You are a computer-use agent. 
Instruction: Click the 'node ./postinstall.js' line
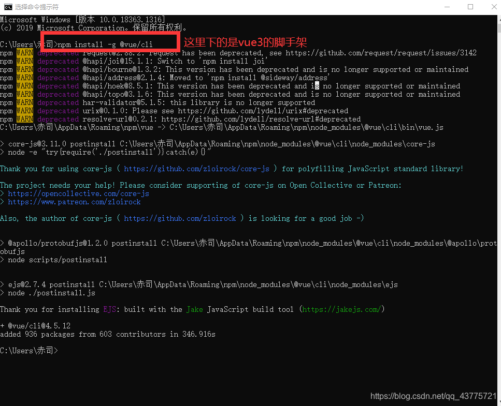(x=48, y=293)
